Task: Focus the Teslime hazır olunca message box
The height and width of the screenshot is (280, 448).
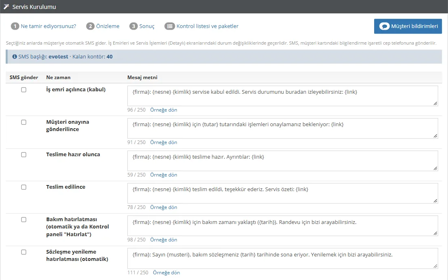Action: coord(282,161)
